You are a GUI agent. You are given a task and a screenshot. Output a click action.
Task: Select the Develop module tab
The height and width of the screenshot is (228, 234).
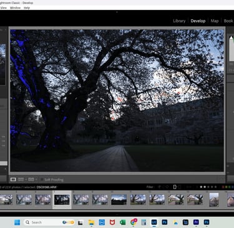coord(198,21)
